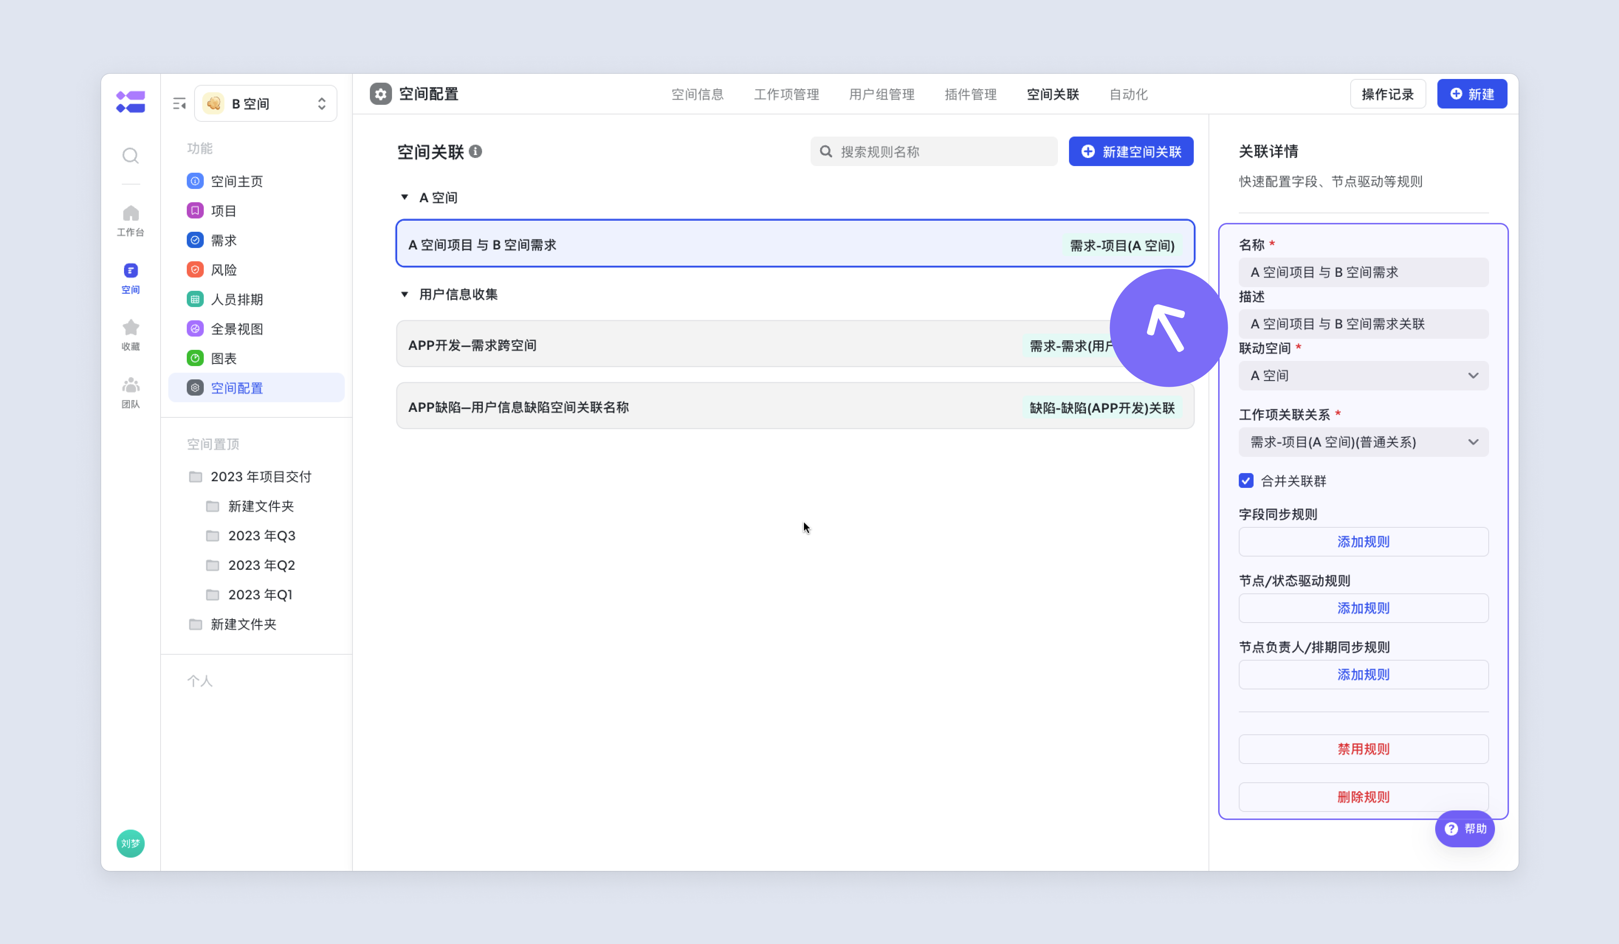The image size is (1619, 944).
Task: Switch to the 用户组管理 tab
Action: pos(881,94)
